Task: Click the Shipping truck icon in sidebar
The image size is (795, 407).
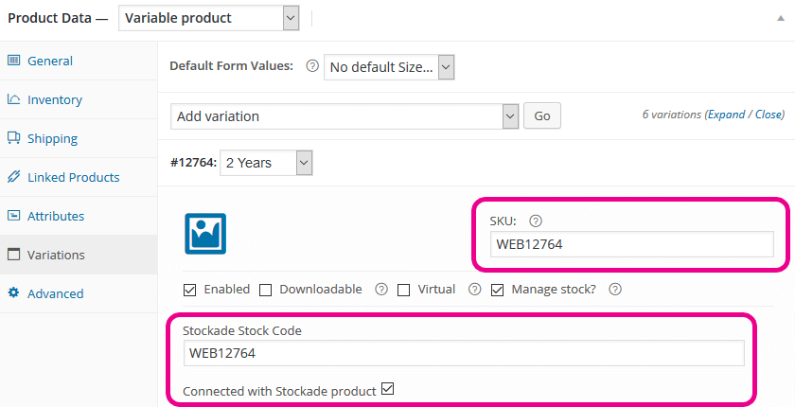Action: click(x=13, y=138)
